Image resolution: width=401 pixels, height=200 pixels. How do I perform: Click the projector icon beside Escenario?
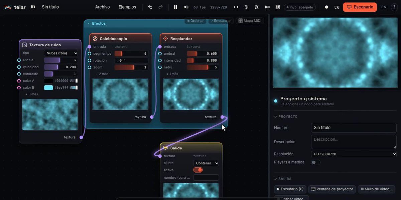click(337, 7)
